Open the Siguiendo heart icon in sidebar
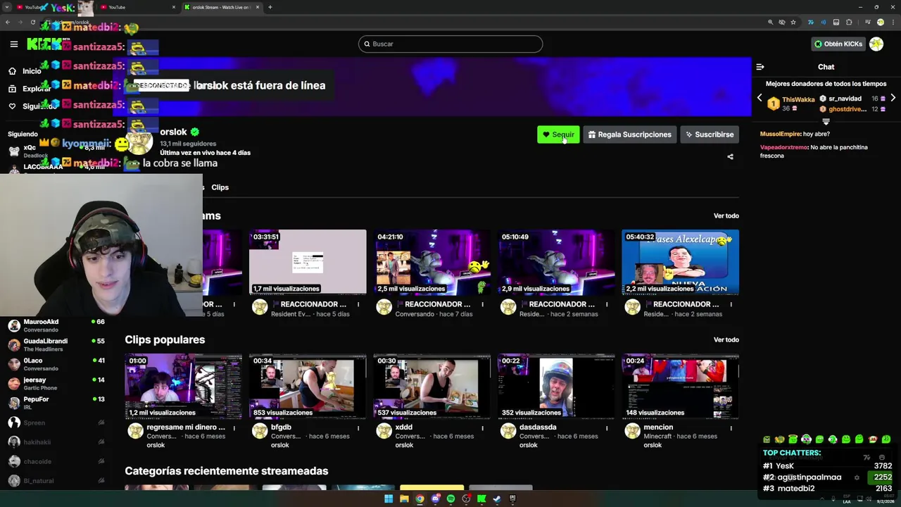Image resolution: width=901 pixels, height=507 pixels. pyautogui.click(x=12, y=106)
